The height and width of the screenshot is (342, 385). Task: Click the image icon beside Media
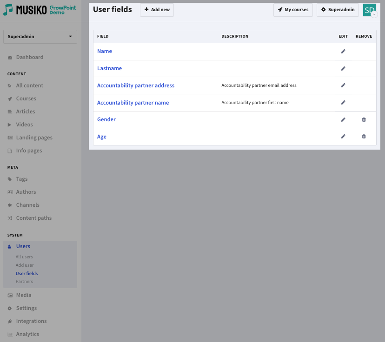[x=10, y=295]
